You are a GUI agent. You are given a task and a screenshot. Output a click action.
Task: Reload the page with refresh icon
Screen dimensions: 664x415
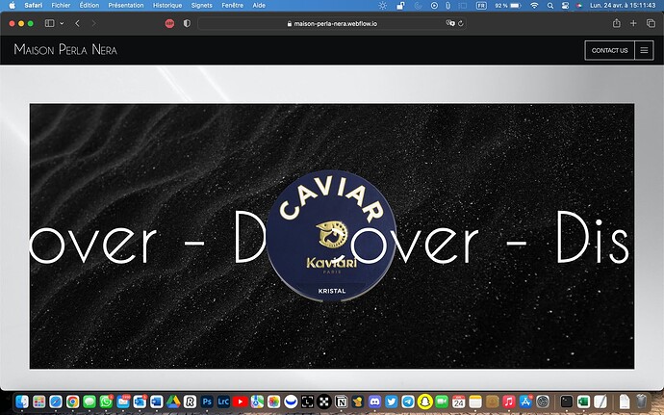[460, 23]
